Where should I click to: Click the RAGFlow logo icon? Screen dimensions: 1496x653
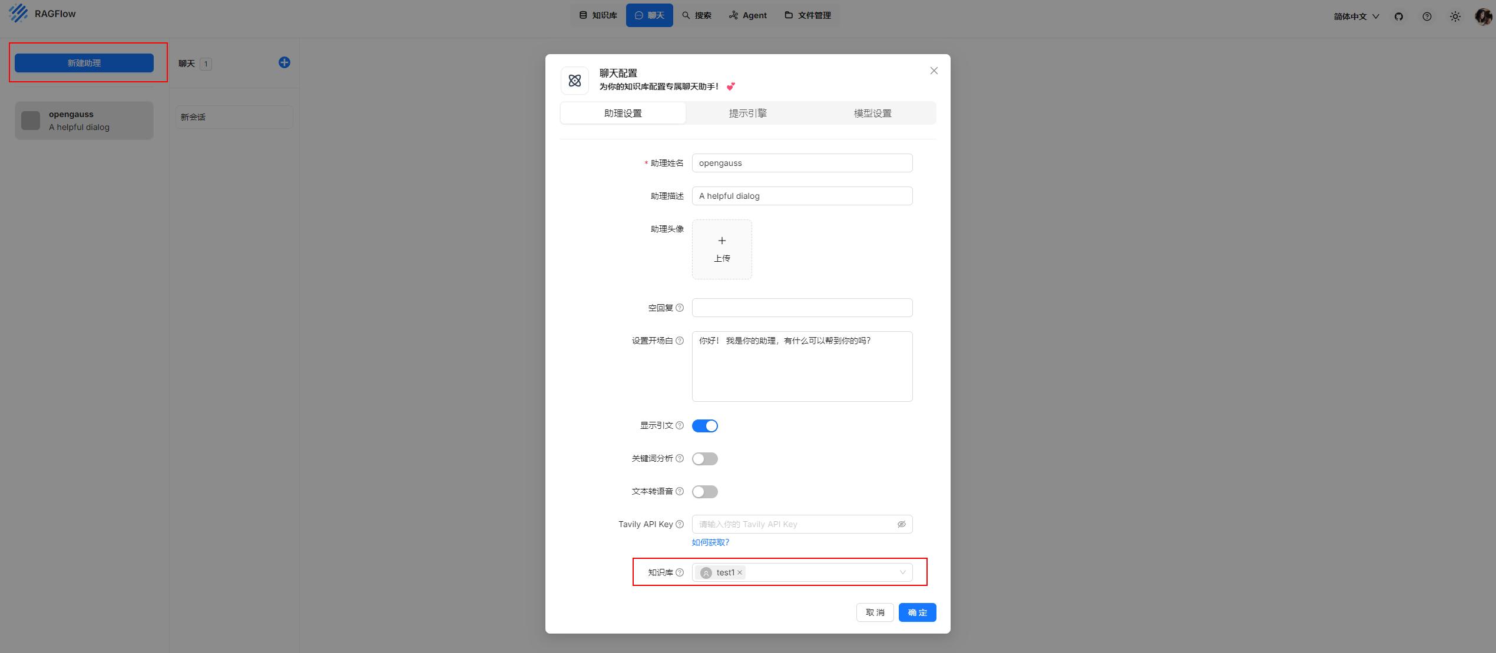[x=18, y=13]
